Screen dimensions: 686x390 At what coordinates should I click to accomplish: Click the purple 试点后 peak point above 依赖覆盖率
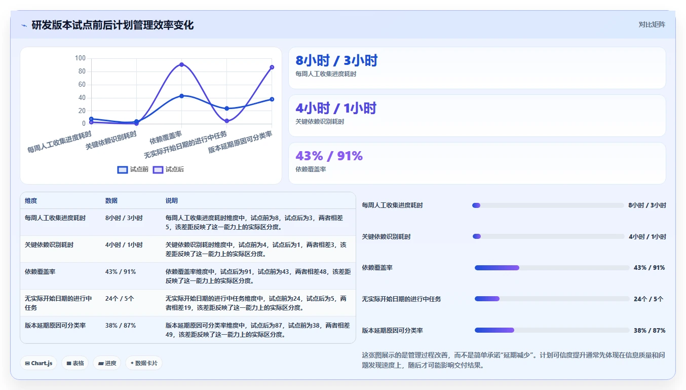(x=181, y=64)
